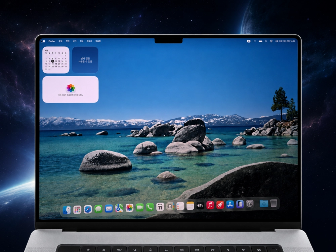
Task: Launch Maps from the Dock
Action: 119,208
